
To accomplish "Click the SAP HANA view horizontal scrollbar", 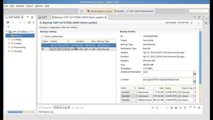I will 20,112.
